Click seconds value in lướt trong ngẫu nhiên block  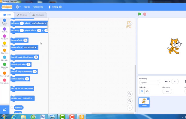coord(22,23)
